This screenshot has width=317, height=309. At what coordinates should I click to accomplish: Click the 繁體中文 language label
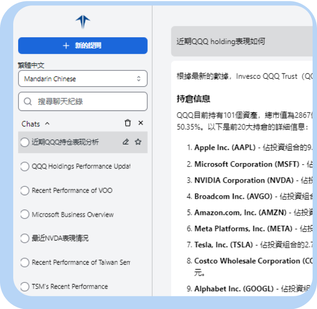pyautogui.click(x=31, y=65)
